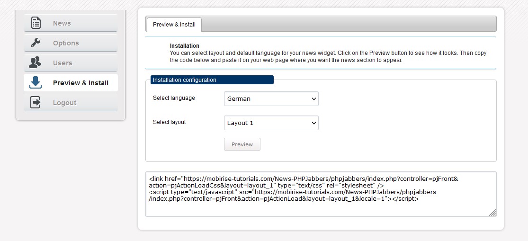The width and height of the screenshot is (528, 241).
Task: Click the code text area resize handle
Action: click(492, 213)
